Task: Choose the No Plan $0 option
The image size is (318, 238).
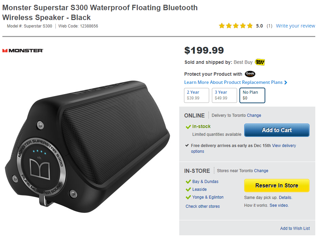Action: [252, 95]
